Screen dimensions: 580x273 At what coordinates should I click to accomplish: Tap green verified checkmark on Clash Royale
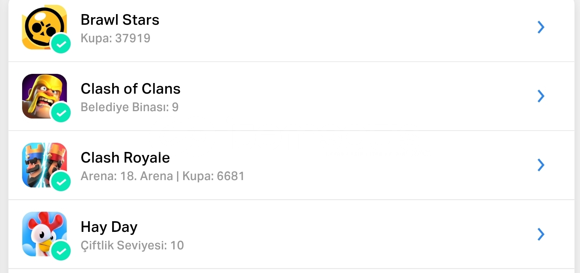[x=61, y=182]
